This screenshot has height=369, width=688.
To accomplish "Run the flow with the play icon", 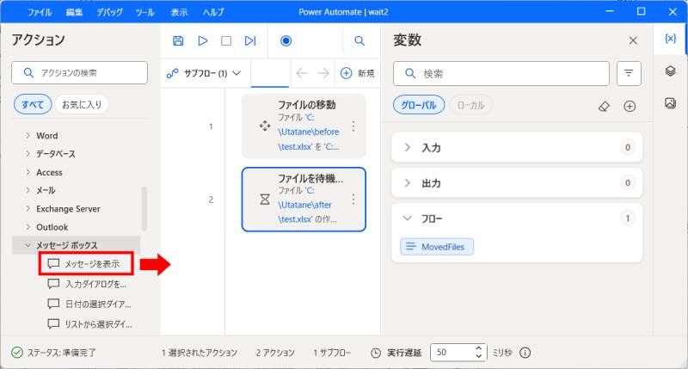I will [x=203, y=40].
